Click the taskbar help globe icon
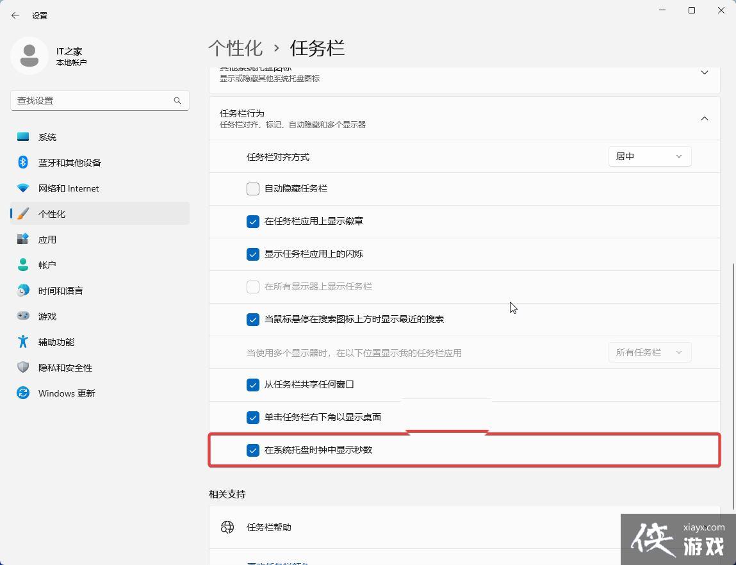The image size is (736, 565). (227, 527)
